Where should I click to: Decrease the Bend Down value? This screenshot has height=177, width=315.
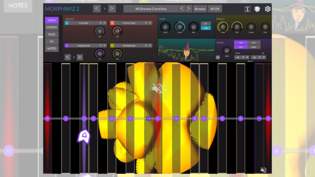(243, 57)
